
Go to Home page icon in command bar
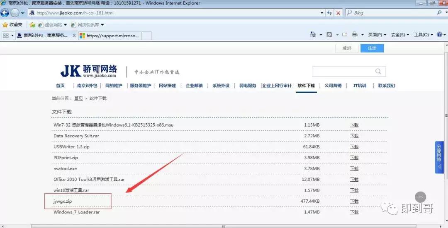click(x=313, y=34)
